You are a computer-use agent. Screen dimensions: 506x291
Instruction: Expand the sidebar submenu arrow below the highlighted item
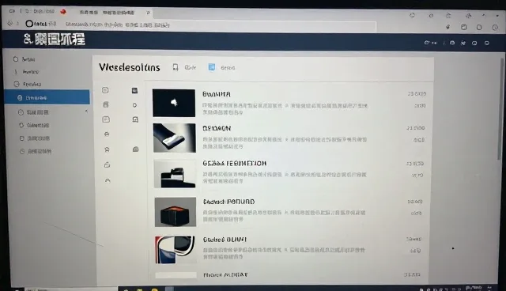pyautogui.click(x=86, y=111)
